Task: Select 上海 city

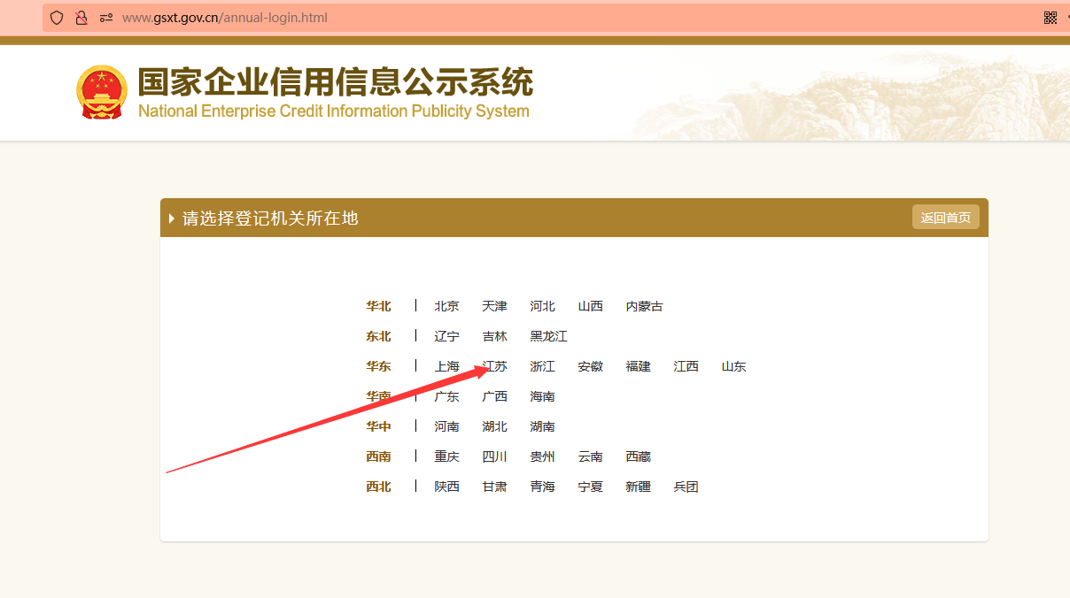Action: pyautogui.click(x=447, y=366)
